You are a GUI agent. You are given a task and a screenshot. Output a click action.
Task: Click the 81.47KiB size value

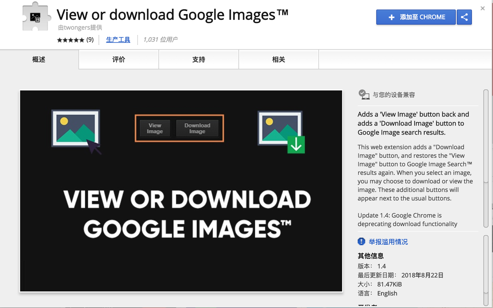pyautogui.click(x=390, y=284)
